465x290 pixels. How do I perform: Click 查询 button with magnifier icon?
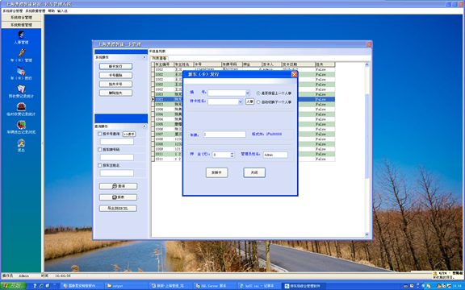[x=118, y=186]
